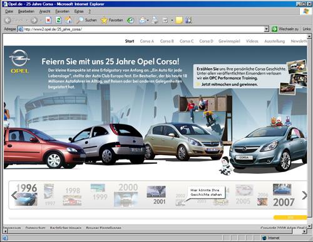The width and height of the screenshot is (313, 242).
Task: Go to the Videos page
Action: tap(252, 41)
